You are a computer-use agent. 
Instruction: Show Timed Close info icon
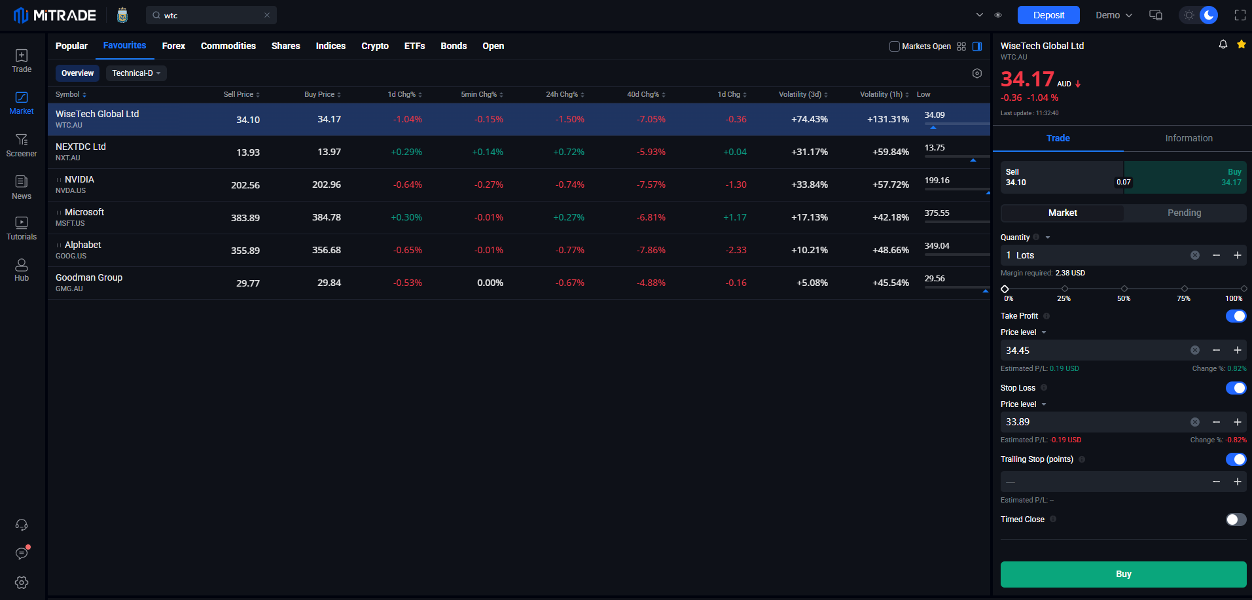pyautogui.click(x=1053, y=519)
